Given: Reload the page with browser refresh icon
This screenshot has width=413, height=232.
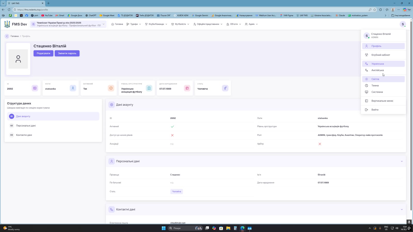Looking at the screenshot, I should pos(9,10).
